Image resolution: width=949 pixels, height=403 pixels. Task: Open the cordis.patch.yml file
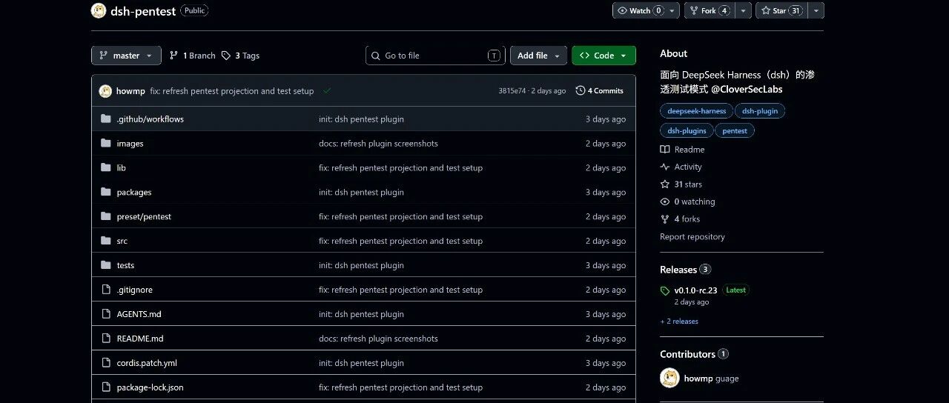click(x=147, y=363)
